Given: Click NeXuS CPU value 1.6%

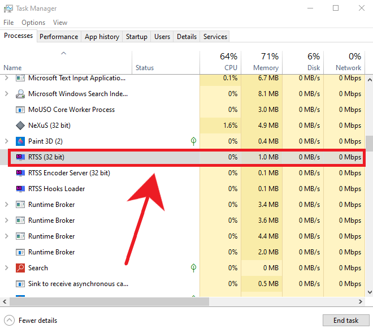Looking at the screenshot, I should tap(230, 126).
